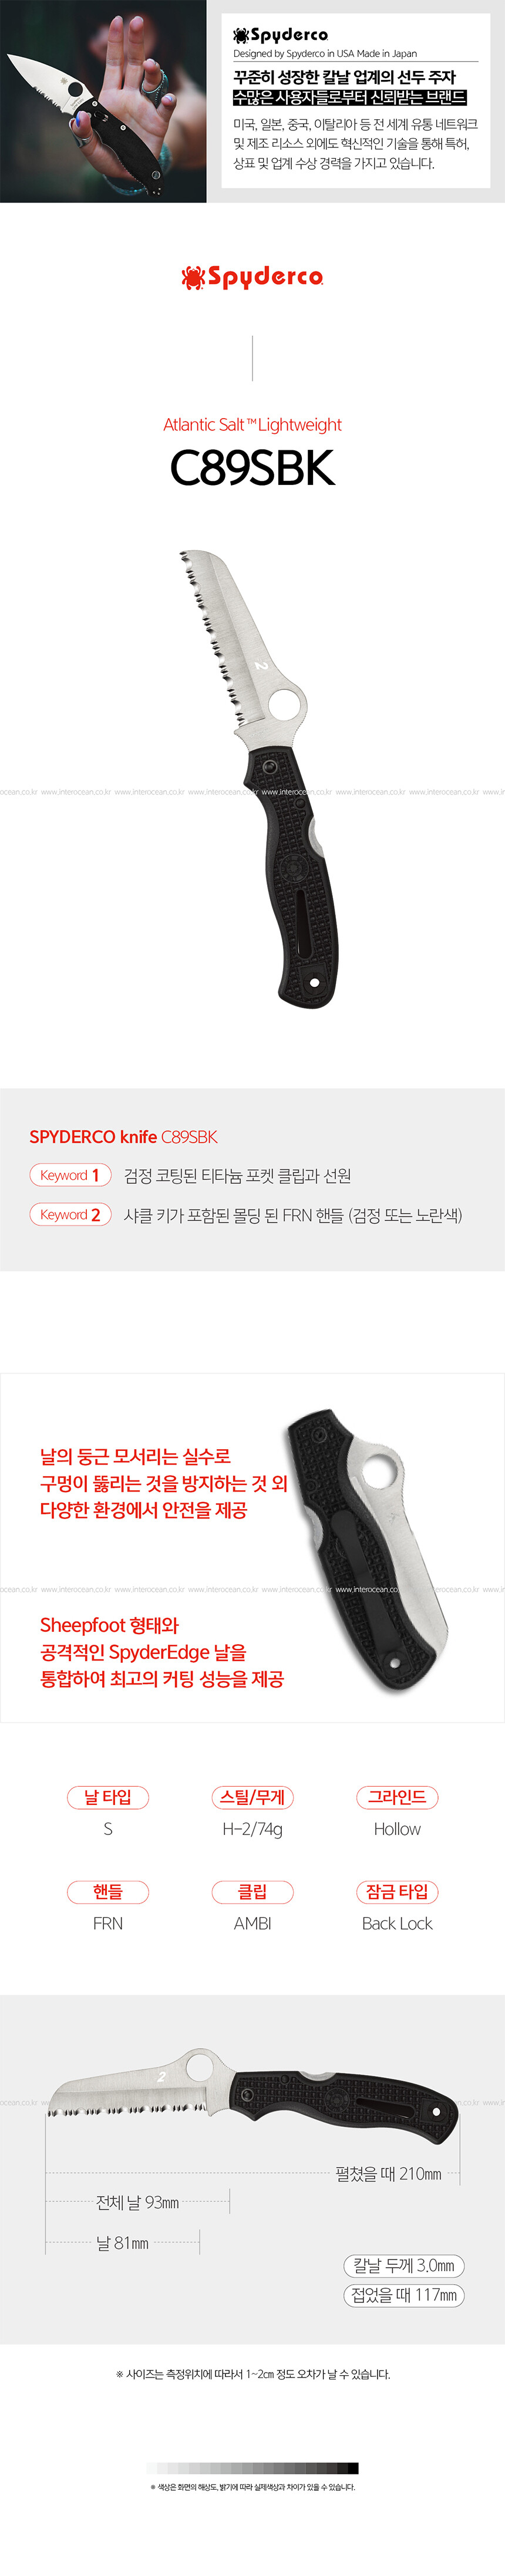Click the 접었을 때 117mm badge

(x=404, y=2294)
